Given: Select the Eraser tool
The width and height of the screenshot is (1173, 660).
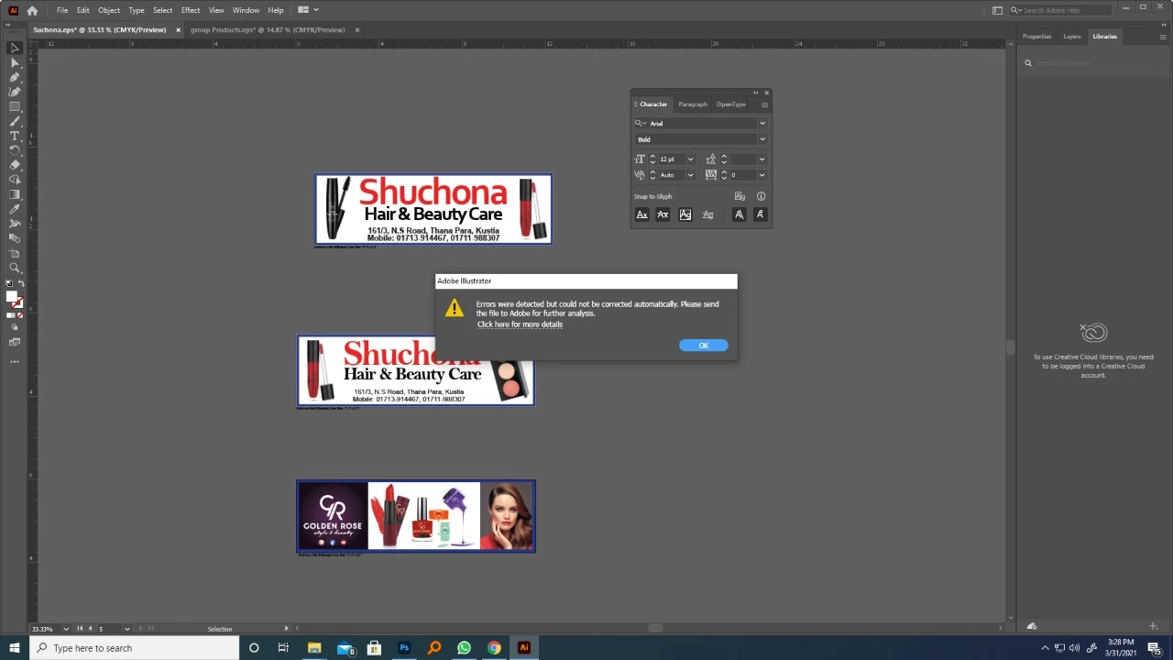Looking at the screenshot, I should [x=15, y=165].
